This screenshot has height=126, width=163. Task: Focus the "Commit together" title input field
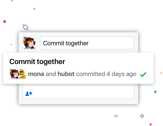click(87, 43)
